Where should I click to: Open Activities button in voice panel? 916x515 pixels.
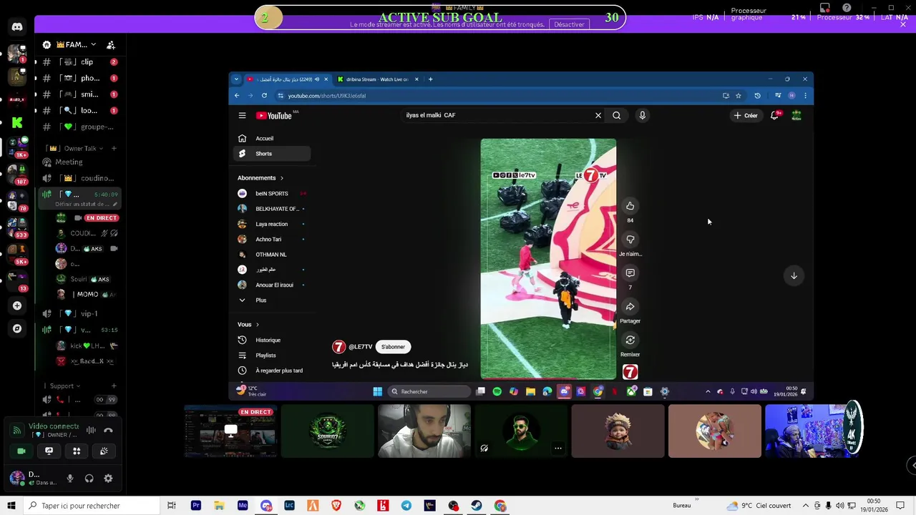click(x=77, y=451)
